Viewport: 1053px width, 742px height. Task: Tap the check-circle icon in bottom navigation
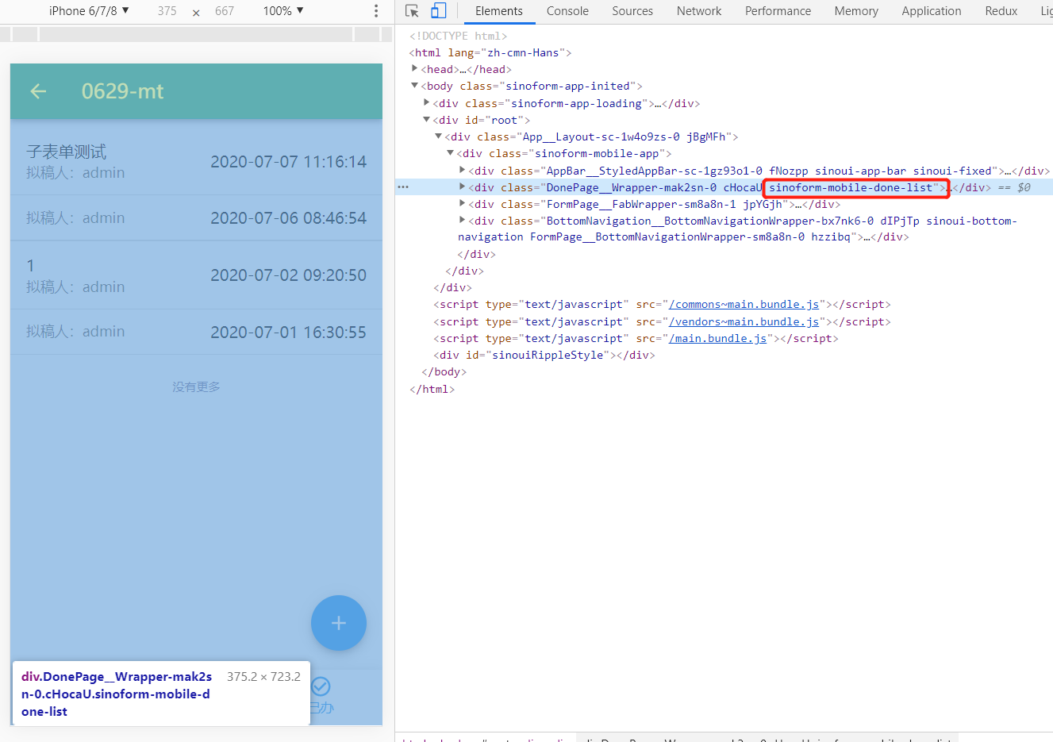[321, 686]
